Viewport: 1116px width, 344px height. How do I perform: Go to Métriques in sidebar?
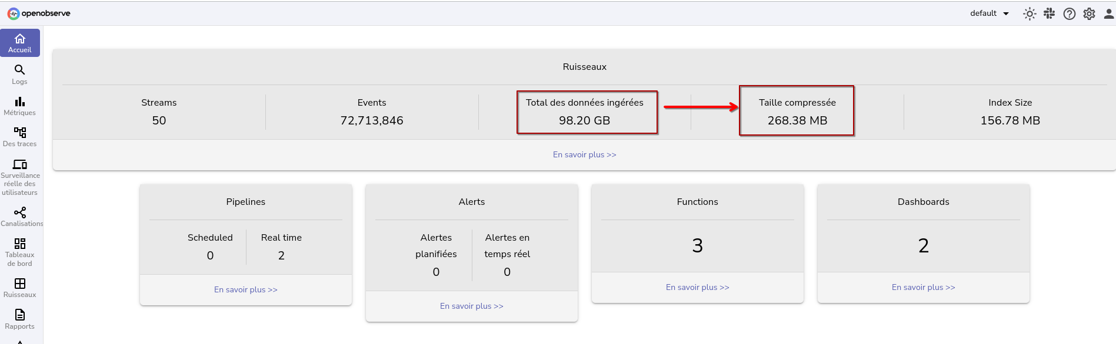[x=19, y=106]
